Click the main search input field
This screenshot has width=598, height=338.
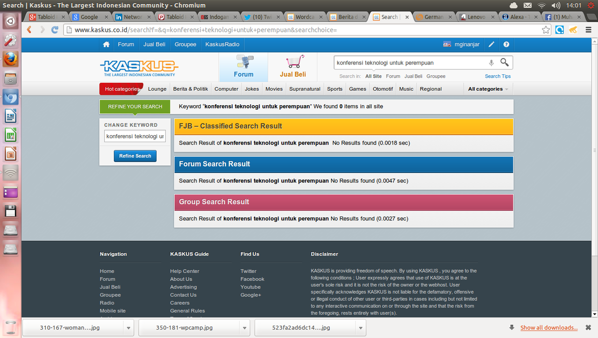point(410,63)
